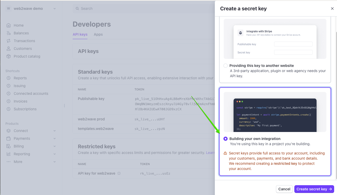Click the Transactions arrows icon
Screen dimensions: 337x195
pyautogui.click(x=9, y=41)
